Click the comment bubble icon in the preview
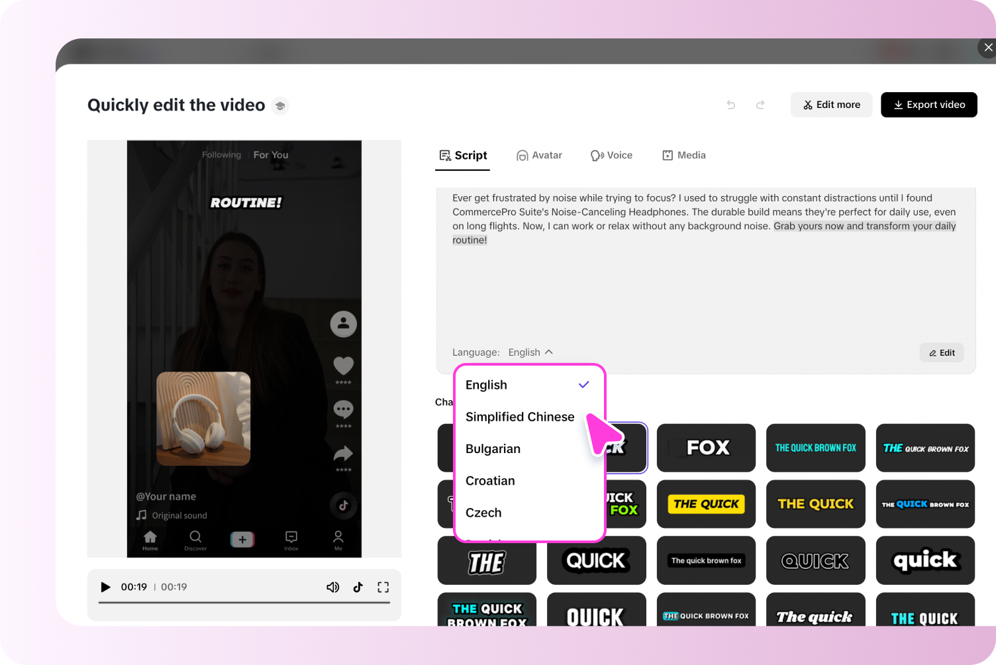 [x=343, y=409]
